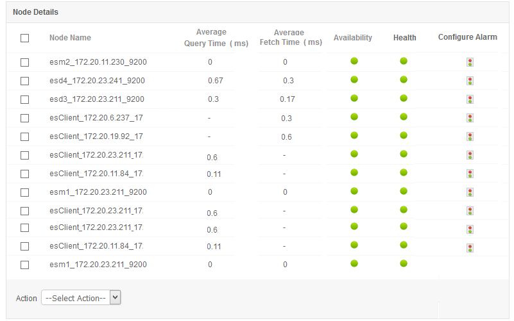Sort by Node Name column header
This screenshot has width=514, height=321.
[x=70, y=38]
